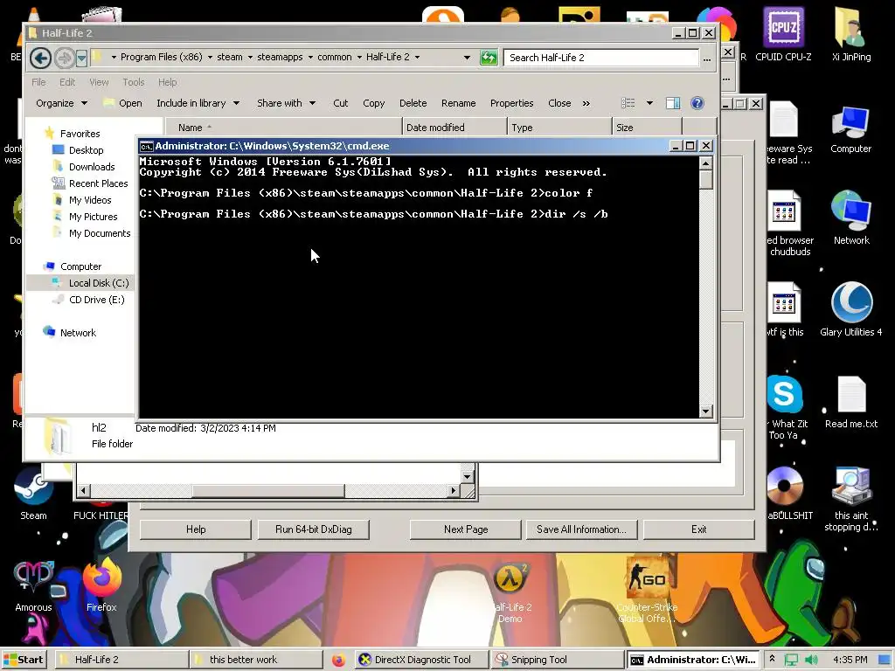Select Steam desktop icon
Viewport: 895px width, 671px height.
coord(34,495)
